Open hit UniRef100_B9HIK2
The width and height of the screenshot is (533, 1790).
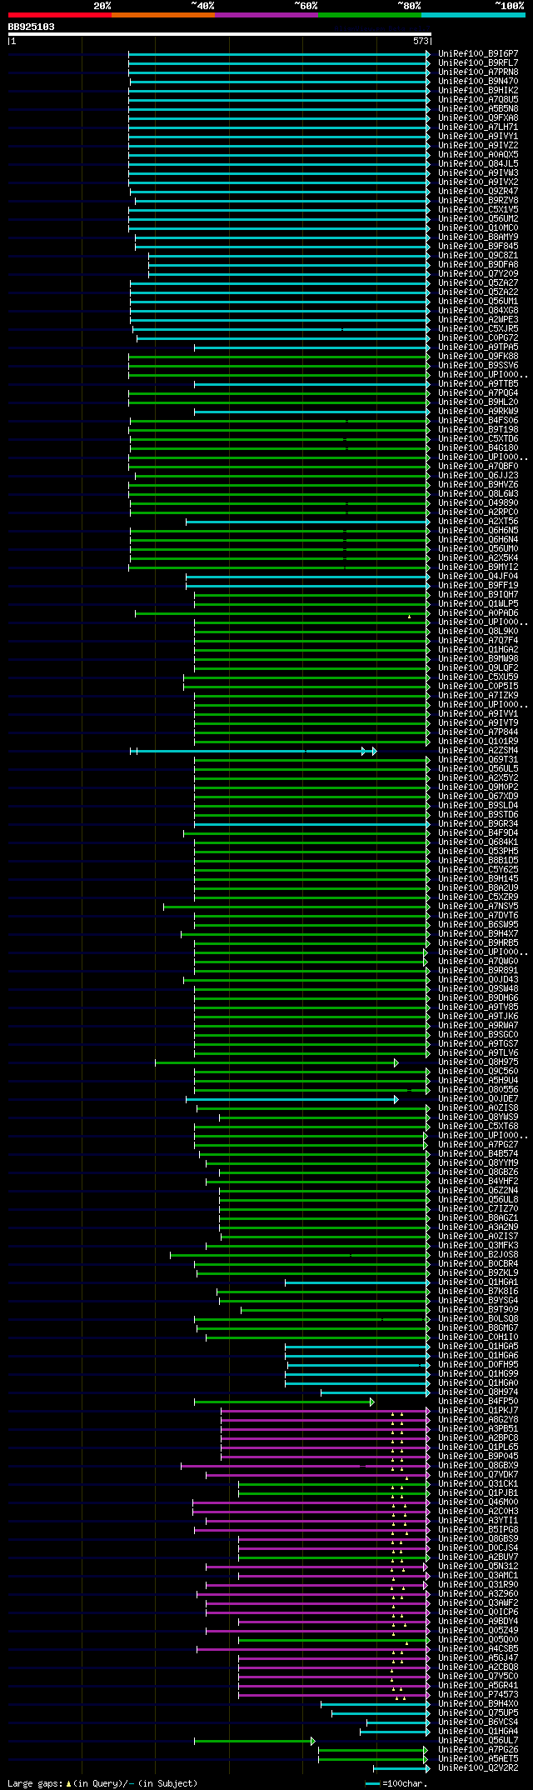click(478, 90)
